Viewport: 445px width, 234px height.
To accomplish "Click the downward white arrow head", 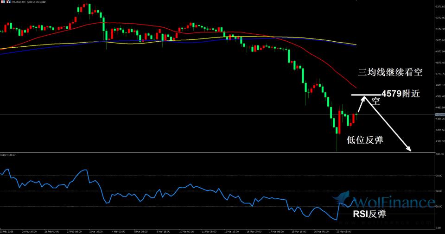I will 409,149.
